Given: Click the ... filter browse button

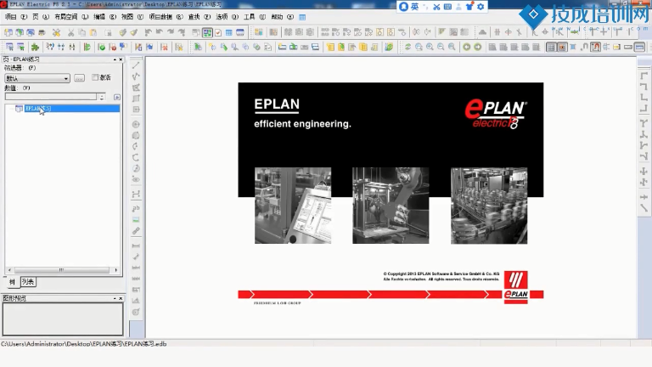Looking at the screenshot, I should pos(79,78).
